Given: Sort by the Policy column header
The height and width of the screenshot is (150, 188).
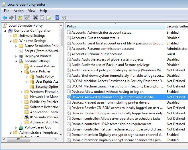Looking at the screenshot, I should click(x=115, y=26).
